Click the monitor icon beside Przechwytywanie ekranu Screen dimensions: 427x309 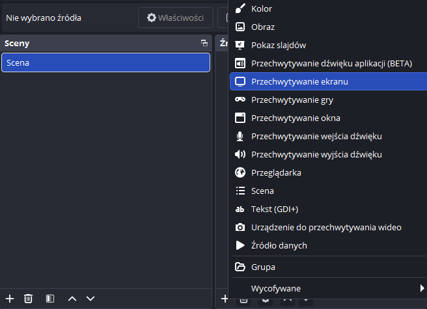point(240,82)
